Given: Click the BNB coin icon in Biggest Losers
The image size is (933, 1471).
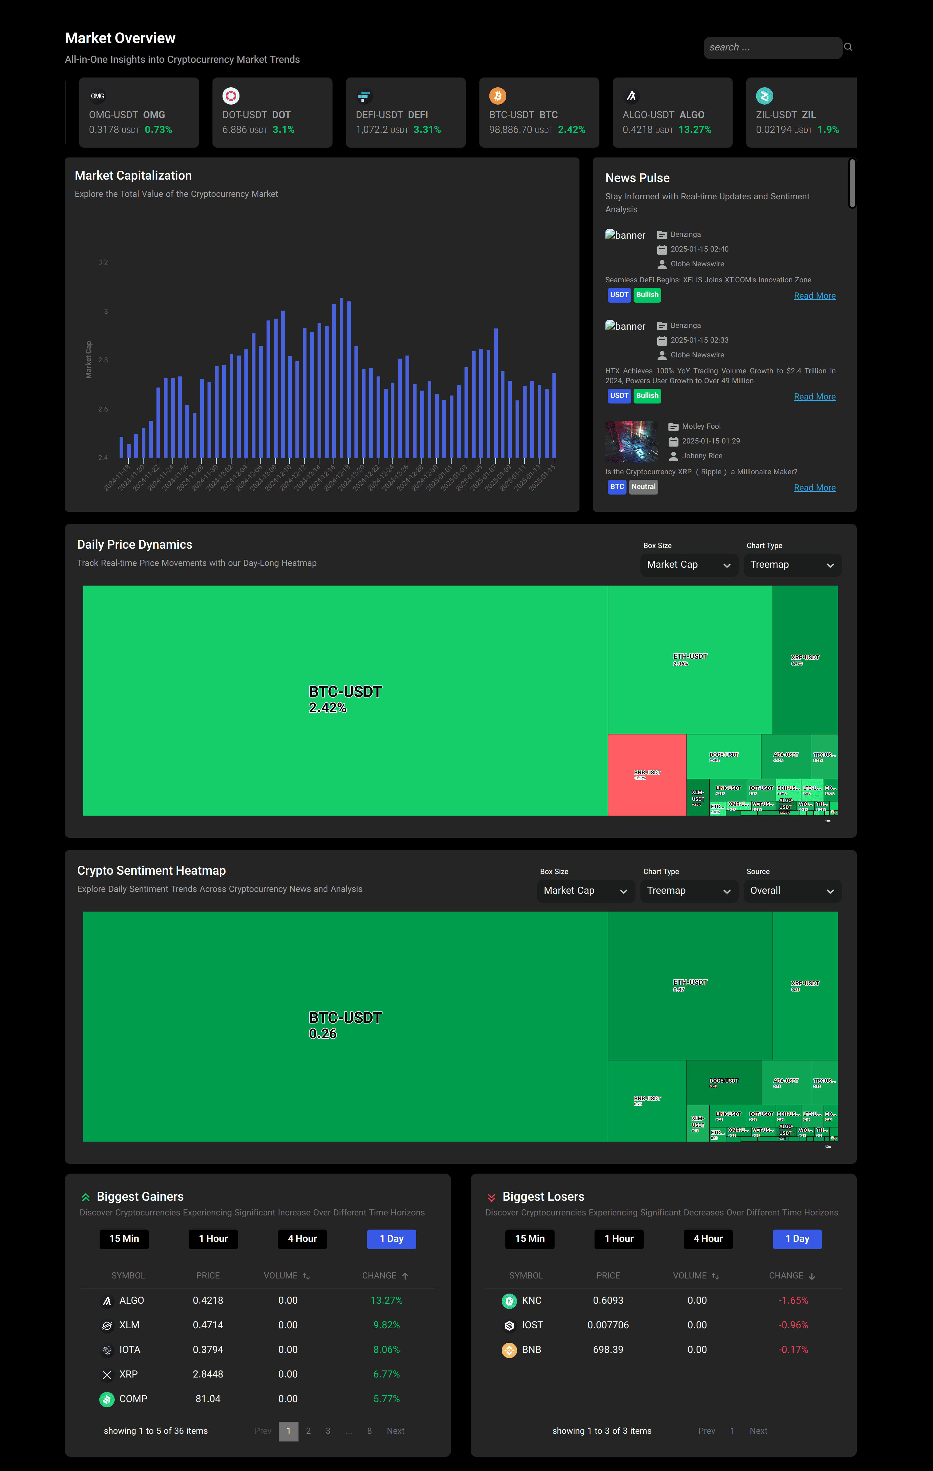Looking at the screenshot, I should pos(511,1350).
